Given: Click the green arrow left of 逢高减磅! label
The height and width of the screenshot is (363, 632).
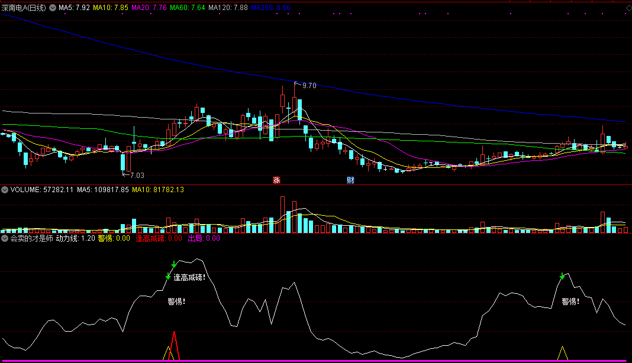Looking at the screenshot, I should 168,276.
